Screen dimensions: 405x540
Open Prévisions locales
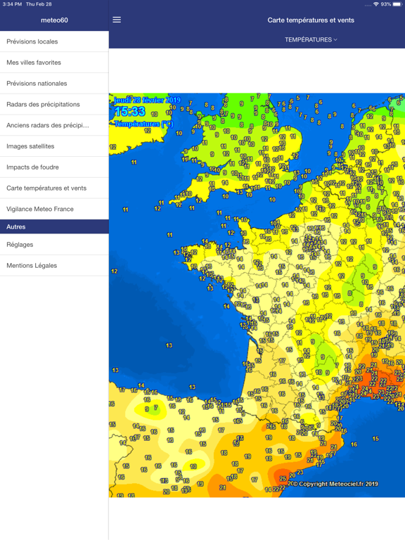[x=54, y=41]
